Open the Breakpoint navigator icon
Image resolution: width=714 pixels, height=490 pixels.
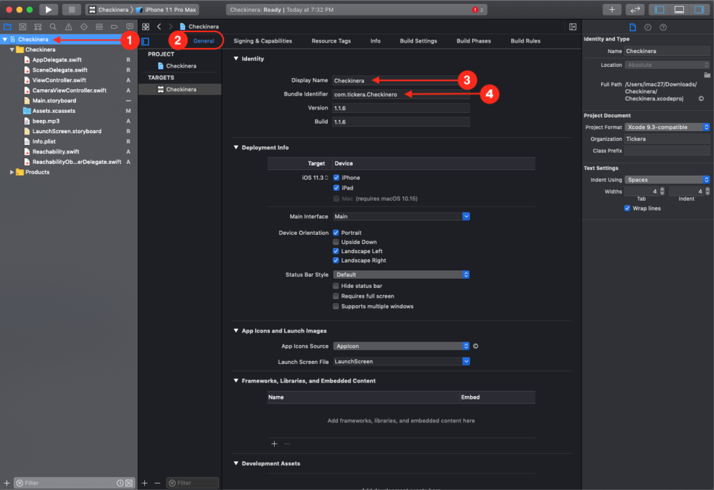coord(114,27)
